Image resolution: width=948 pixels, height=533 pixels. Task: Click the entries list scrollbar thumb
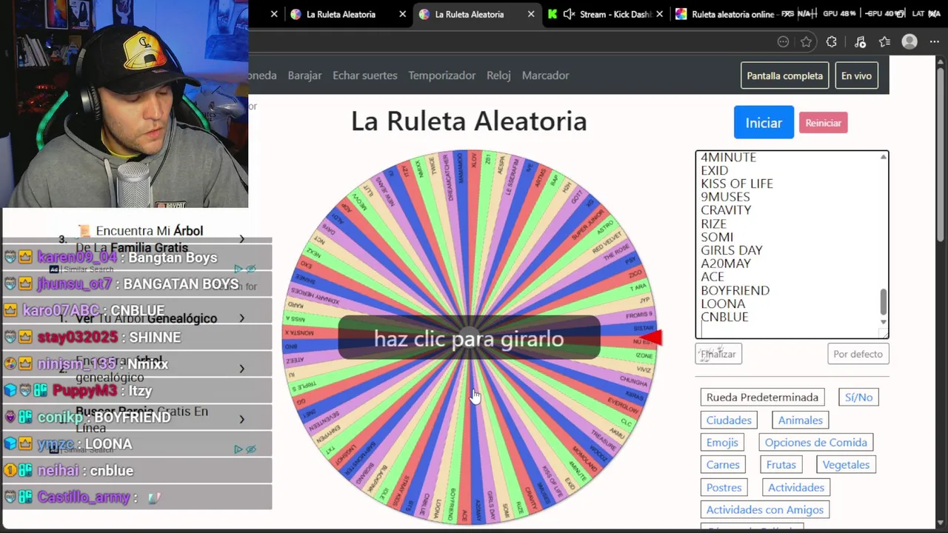883,301
